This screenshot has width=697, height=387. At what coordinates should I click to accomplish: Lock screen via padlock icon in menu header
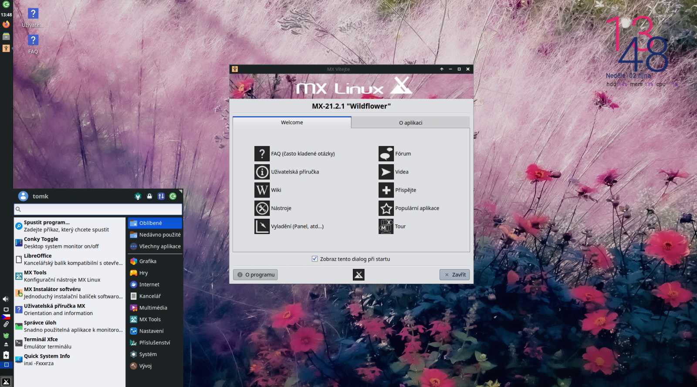coord(149,197)
